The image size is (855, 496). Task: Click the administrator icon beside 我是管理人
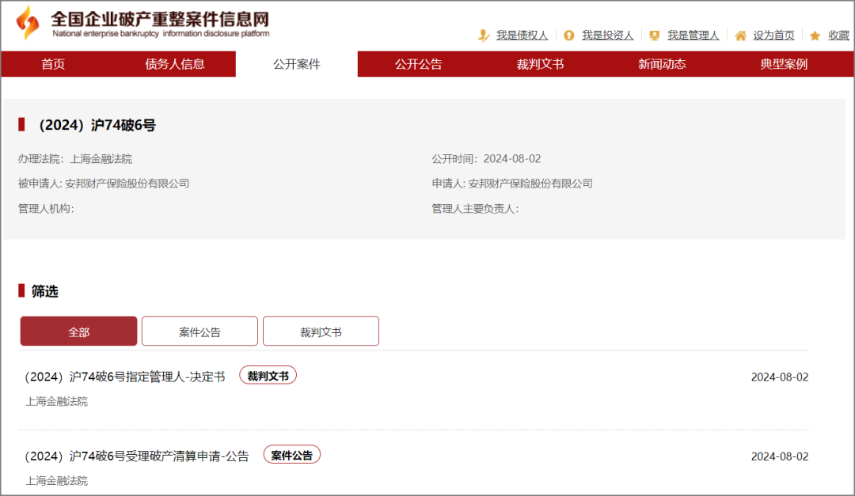click(x=654, y=35)
